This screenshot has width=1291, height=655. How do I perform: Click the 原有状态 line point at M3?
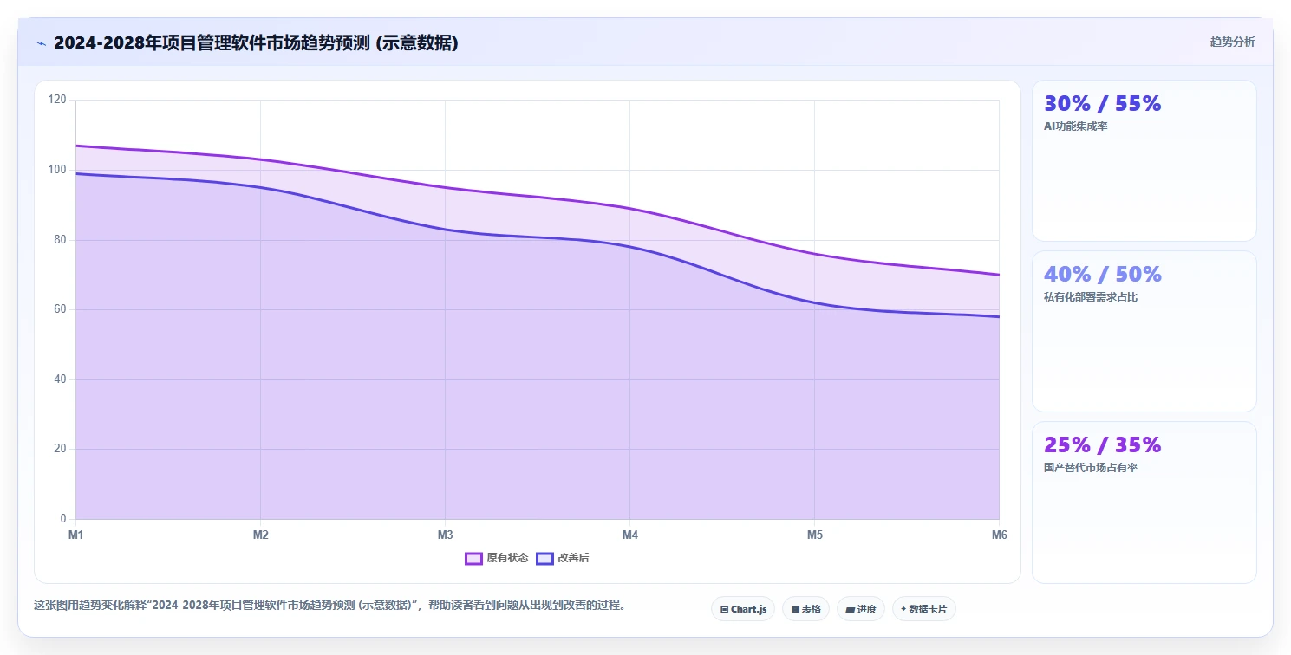click(x=446, y=187)
